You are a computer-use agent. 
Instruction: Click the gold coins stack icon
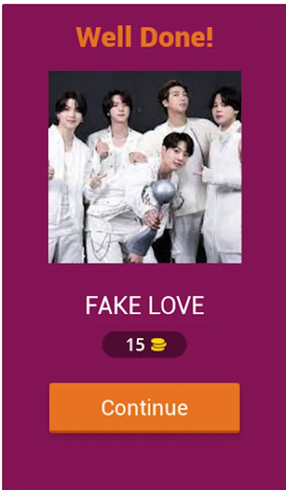(159, 345)
